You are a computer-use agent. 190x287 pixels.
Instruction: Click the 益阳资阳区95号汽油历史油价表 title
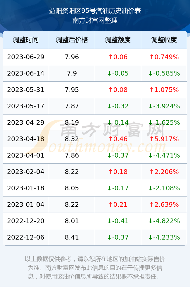[x=95, y=11]
